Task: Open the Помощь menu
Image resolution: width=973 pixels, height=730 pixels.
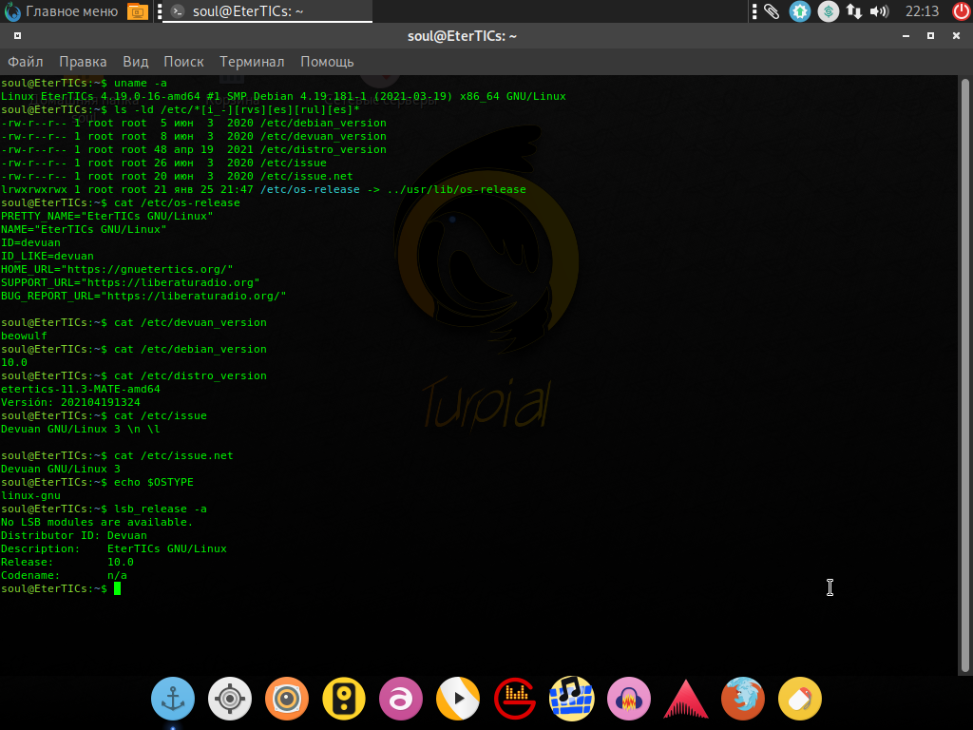Action: tap(327, 62)
